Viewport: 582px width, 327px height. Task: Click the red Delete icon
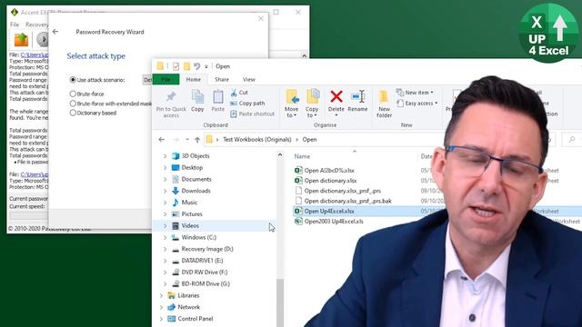coord(336,97)
